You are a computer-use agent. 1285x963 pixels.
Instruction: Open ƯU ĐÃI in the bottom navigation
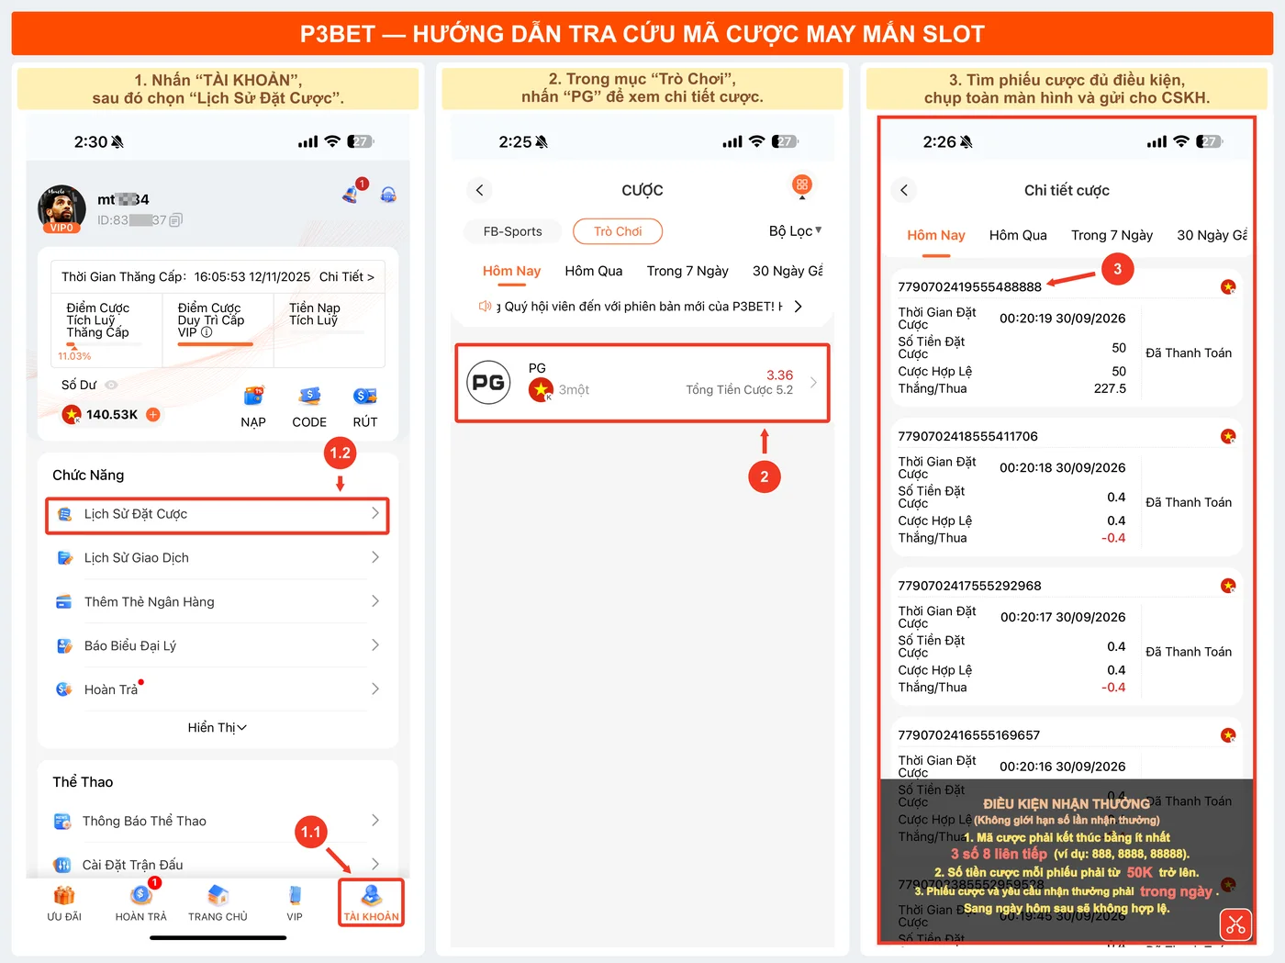click(64, 902)
